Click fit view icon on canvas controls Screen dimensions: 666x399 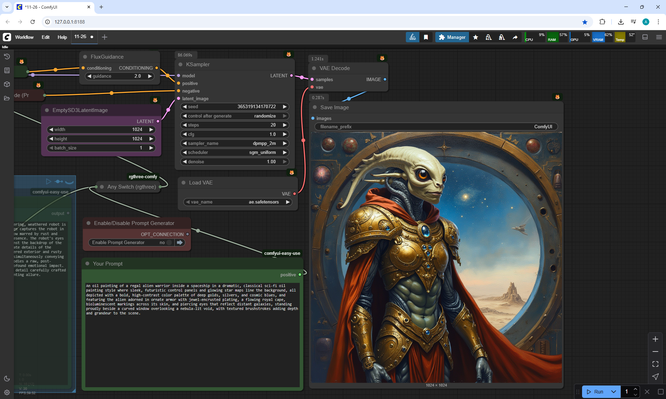655,364
